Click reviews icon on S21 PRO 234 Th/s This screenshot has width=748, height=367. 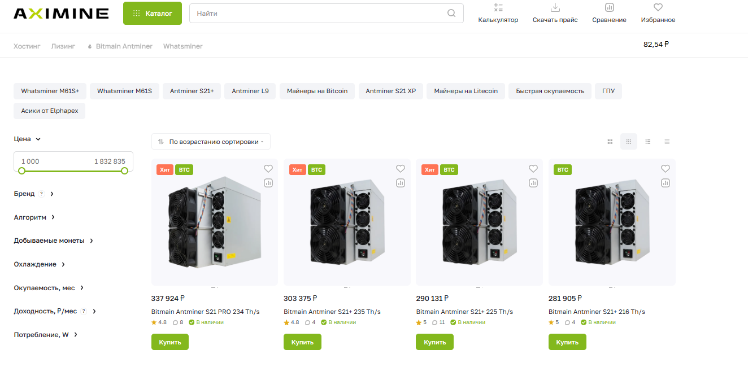click(175, 322)
